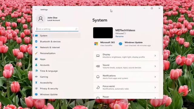Open Accounts section label
This screenshot has width=194, height=109.
(45, 65)
